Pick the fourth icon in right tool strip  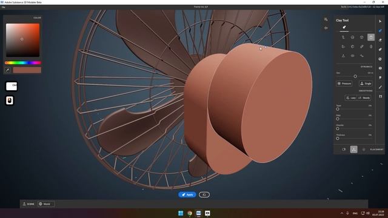(x=380, y=50)
